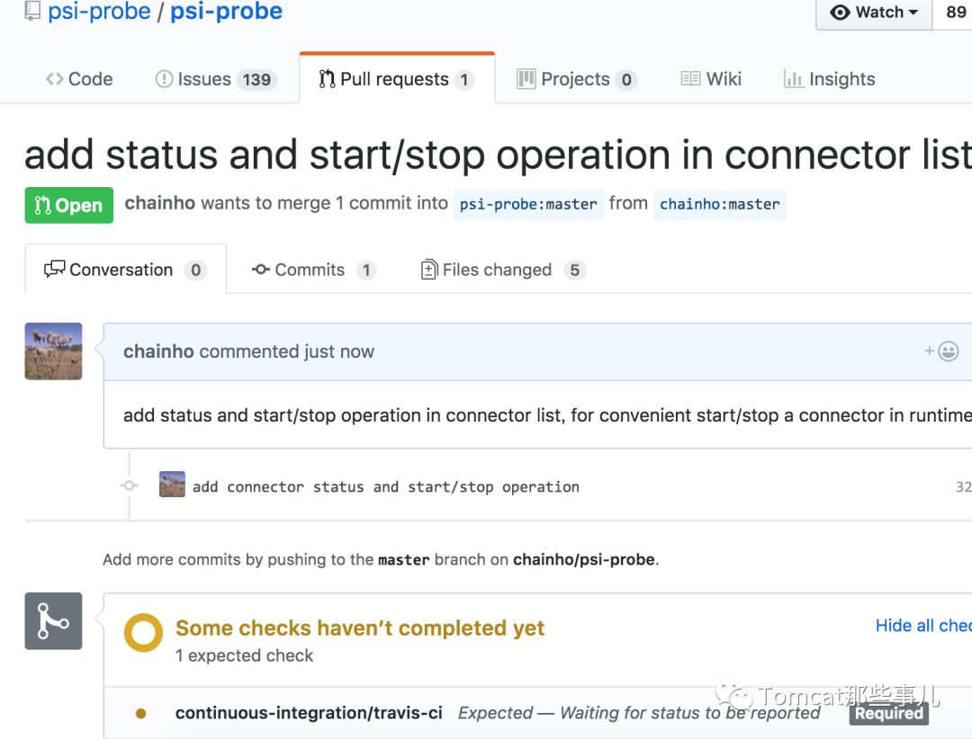This screenshot has height=739, width=972.
Task: Click the Pull requests merge icon
Action: [327, 79]
